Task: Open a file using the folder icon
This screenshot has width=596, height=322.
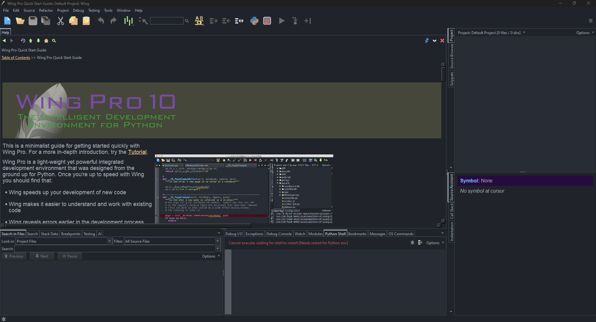Action: point(20,20)
